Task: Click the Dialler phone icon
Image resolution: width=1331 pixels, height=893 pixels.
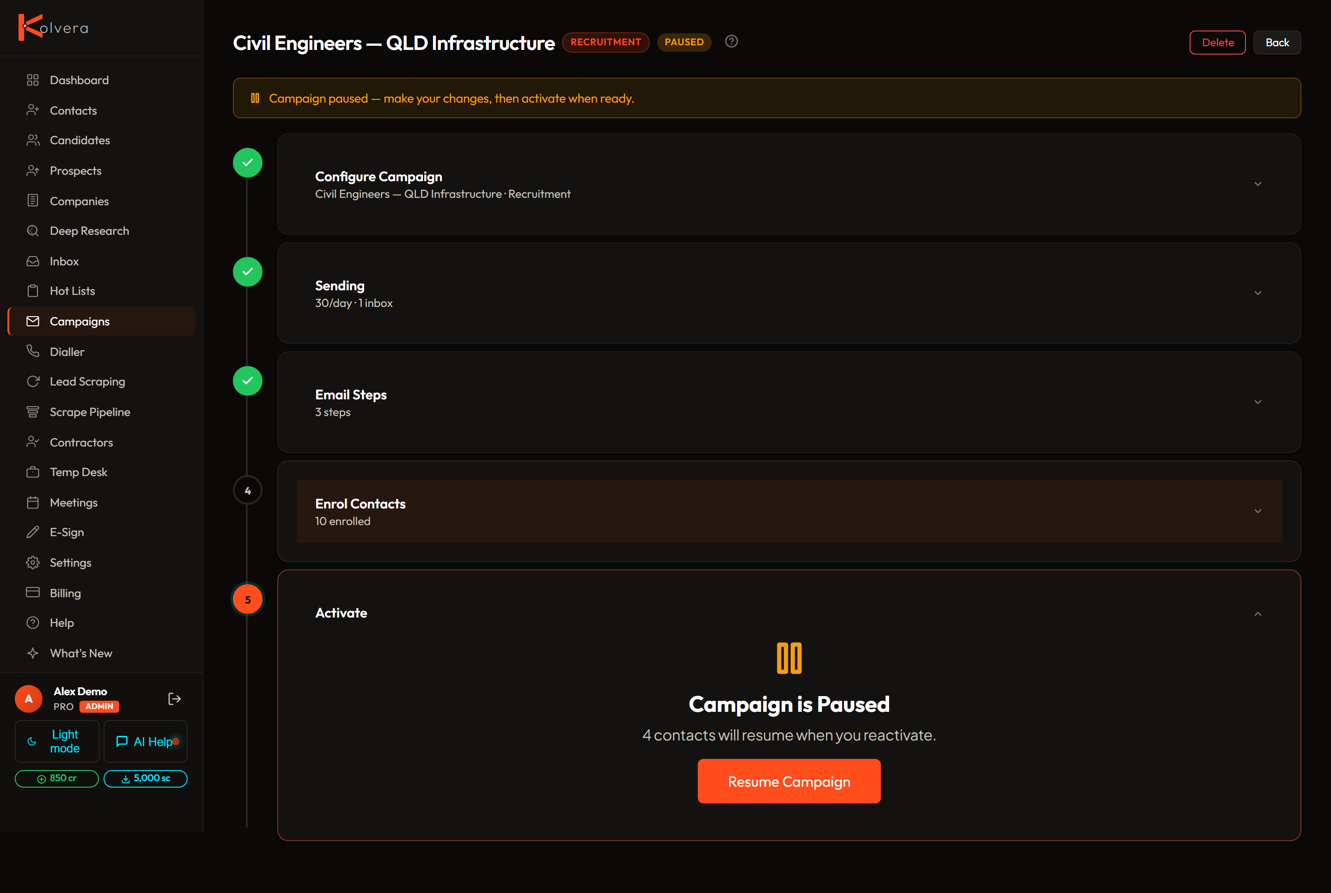Action: [33, 352]
